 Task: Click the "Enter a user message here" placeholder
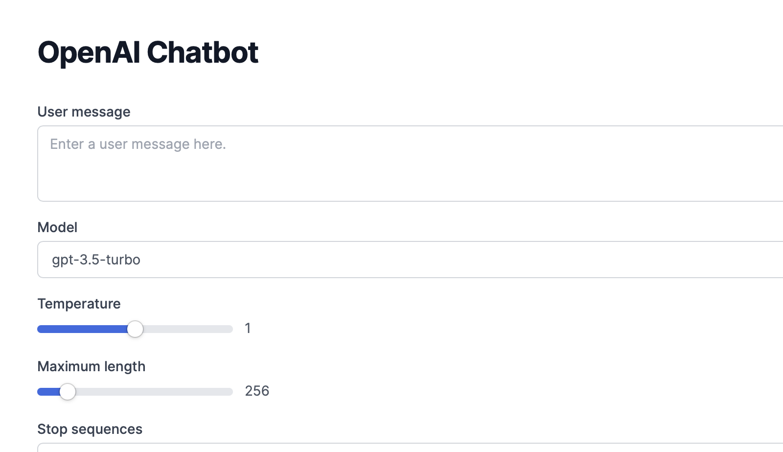pos(138,144)
